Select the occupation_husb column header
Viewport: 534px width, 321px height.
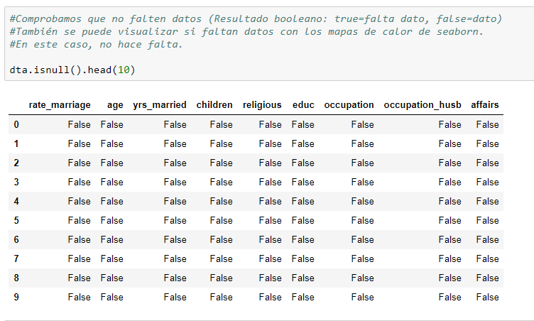pyautogui.click(x=423, y=105)
